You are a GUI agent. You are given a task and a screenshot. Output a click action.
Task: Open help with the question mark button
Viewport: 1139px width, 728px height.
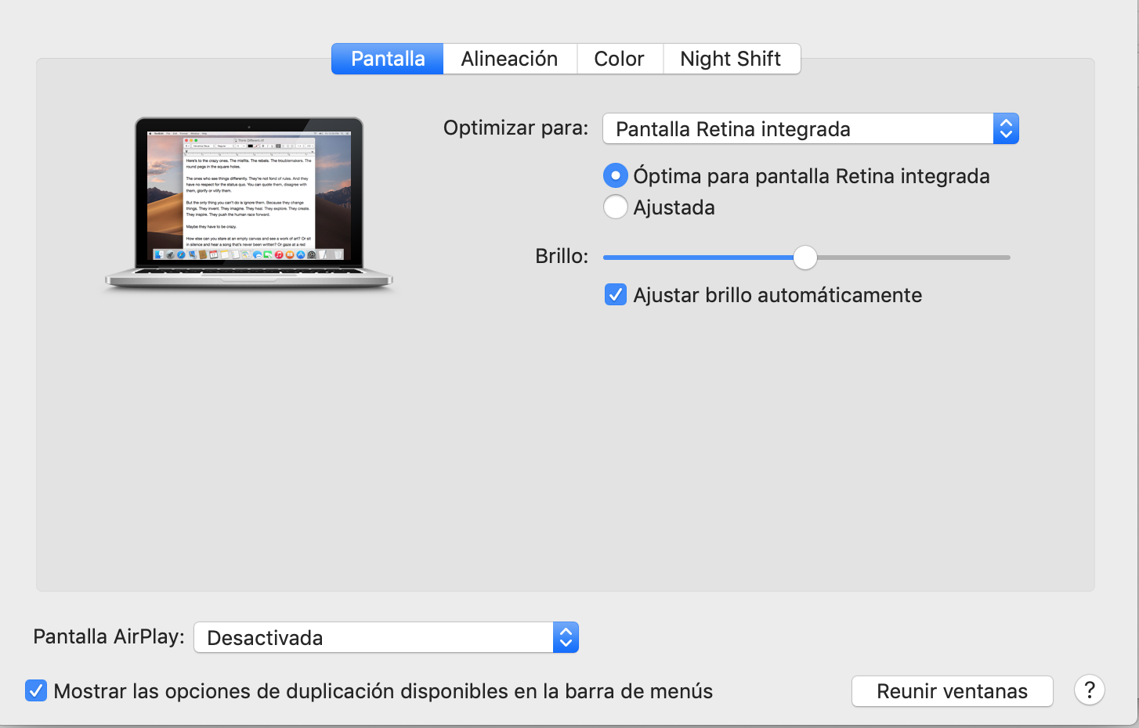(1090, 690)
